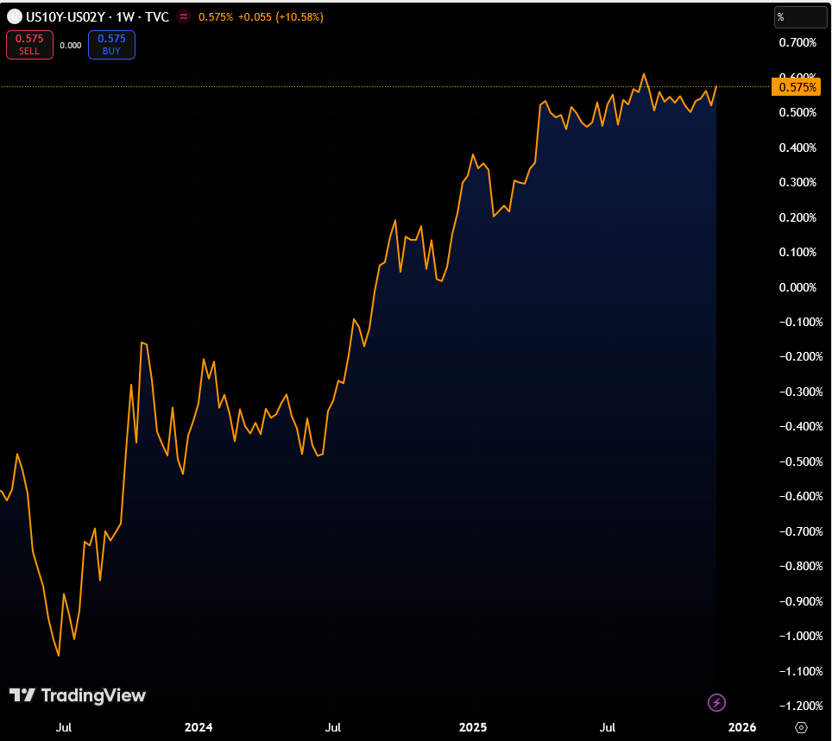Click the 0.000 spread value

coord(71,46)
